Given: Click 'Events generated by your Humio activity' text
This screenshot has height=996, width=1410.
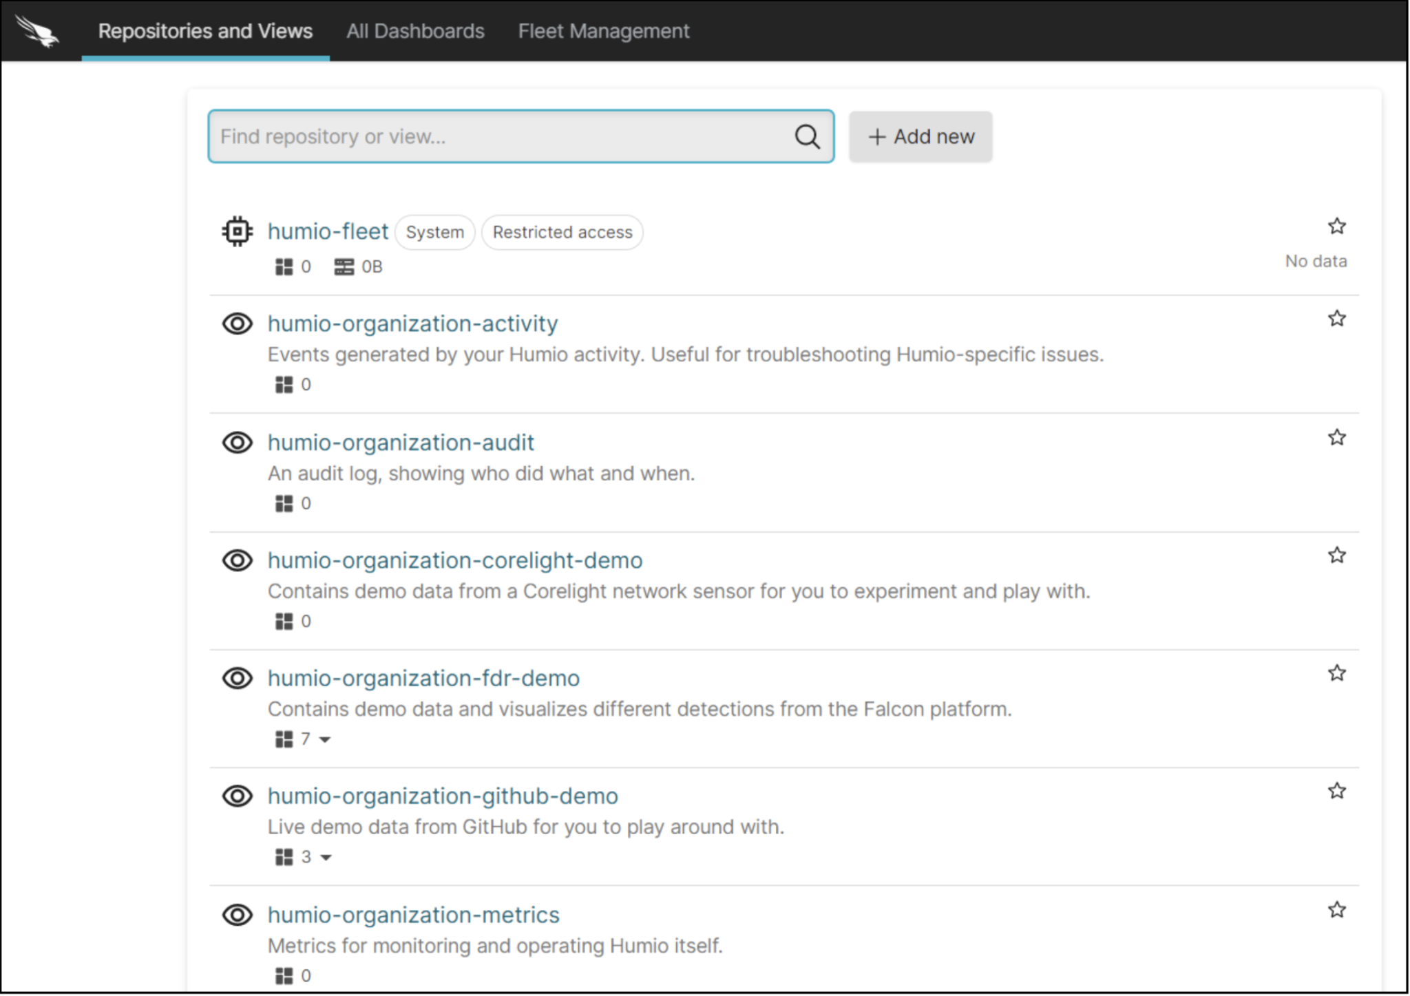Looking at the screenshot, I should pos(686,355).
